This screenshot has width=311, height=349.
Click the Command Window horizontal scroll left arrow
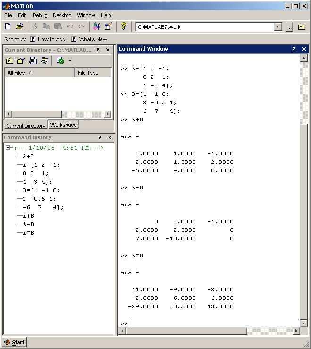(122, 331)
